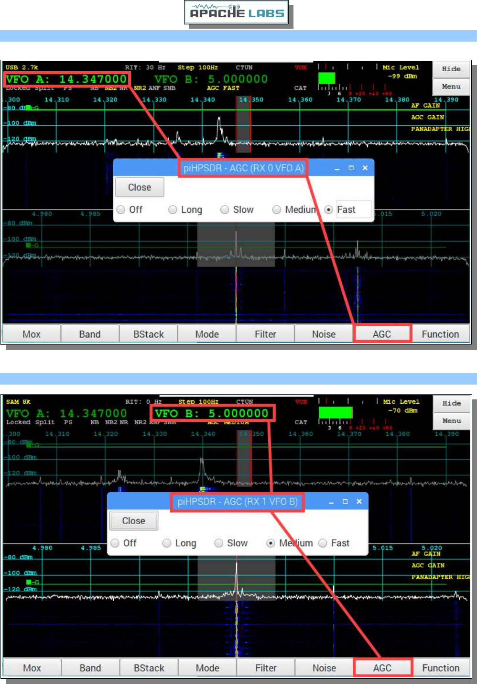Screen dimensions: 477x684
Task: Click 'AGC FAST' status text
Action: [223, 88]
